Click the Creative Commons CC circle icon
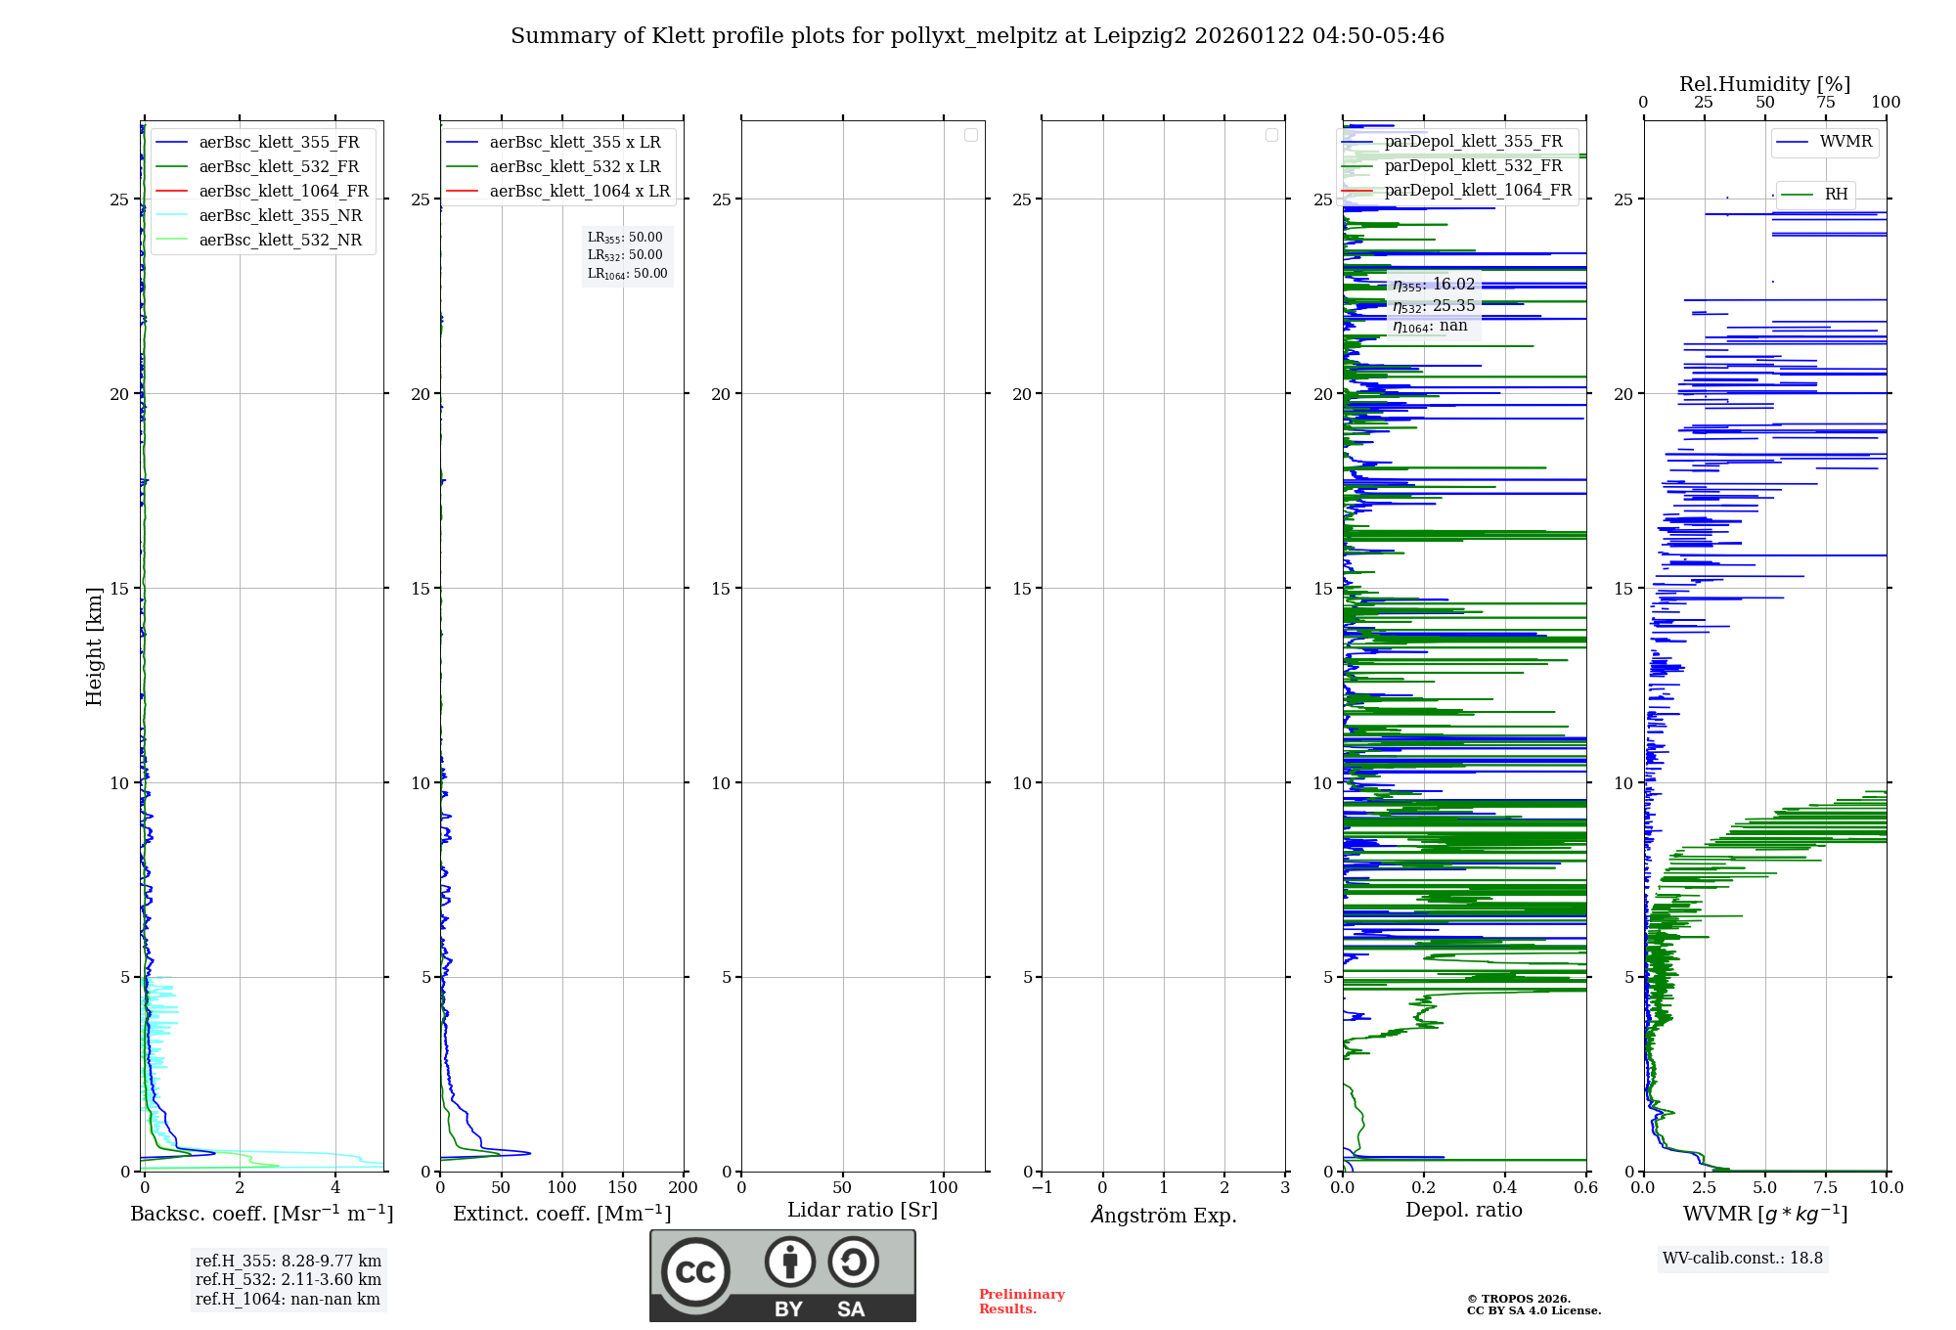The width and height of the screenshot is (1956, 1330). (695, 1271)
